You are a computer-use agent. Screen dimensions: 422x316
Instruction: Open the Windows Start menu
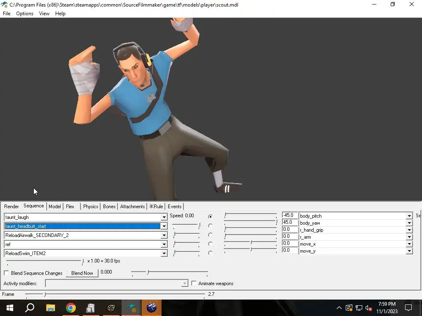10,308
